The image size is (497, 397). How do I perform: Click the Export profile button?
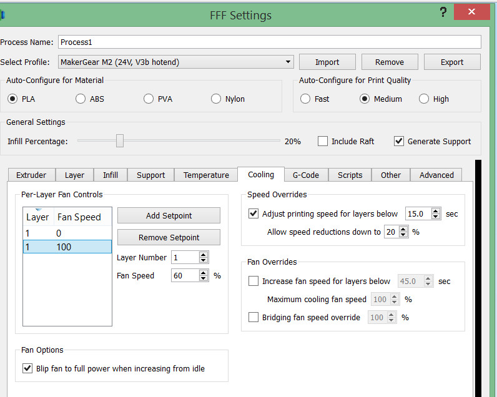(x=452, y=62)
